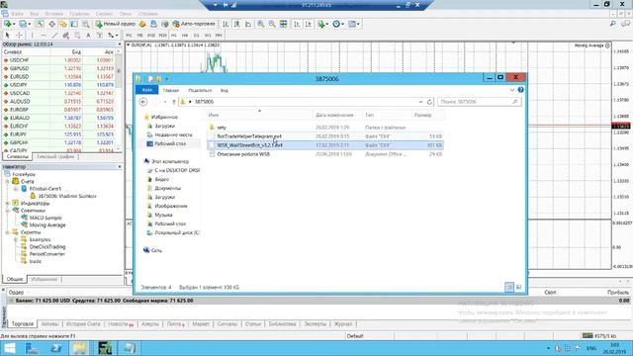Image resolution: width=633 pixels, height=356 pixels.
Task: Open the Account History tab in Terminal
Action: pos(83,324)
